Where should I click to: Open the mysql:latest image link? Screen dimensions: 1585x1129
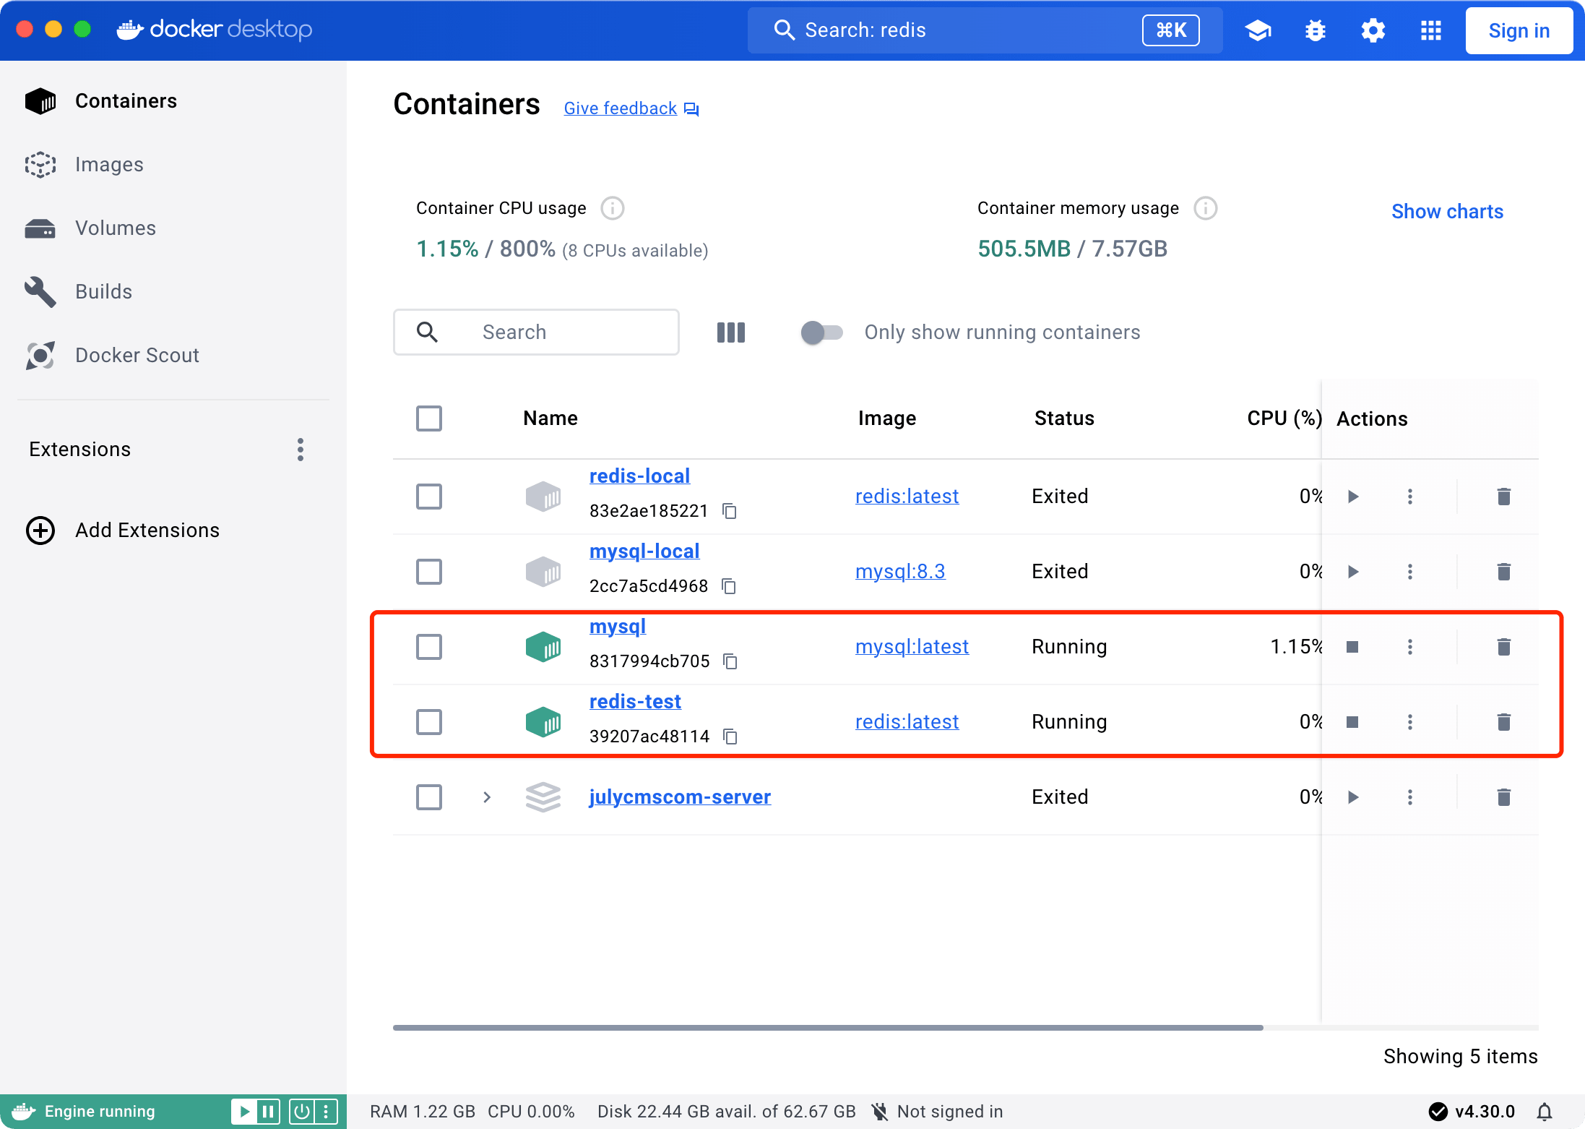click(x=912, y=647)
